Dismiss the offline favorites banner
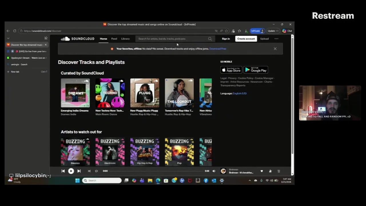 [275, 49]
